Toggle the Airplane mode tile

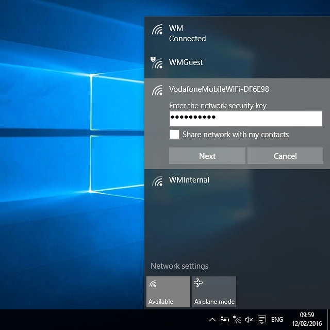coord(214,292)
